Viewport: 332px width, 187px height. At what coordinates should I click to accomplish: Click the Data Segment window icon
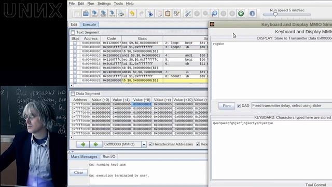[x=73, y=94]
